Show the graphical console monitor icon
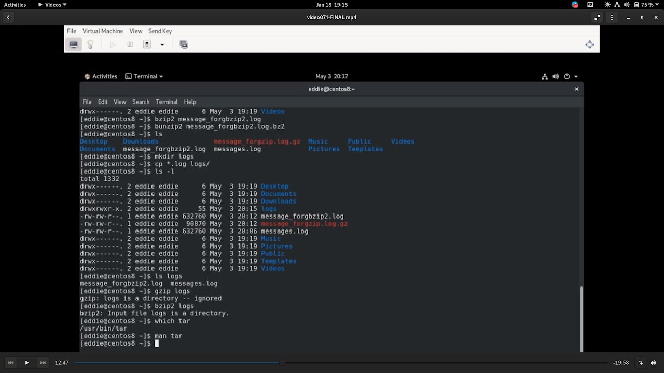 click(74, 45)
